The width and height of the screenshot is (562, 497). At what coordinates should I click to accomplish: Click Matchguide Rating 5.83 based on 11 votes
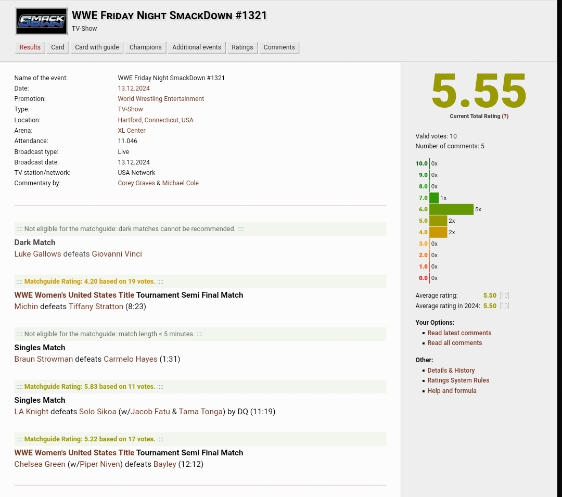[x=90, y=387]
